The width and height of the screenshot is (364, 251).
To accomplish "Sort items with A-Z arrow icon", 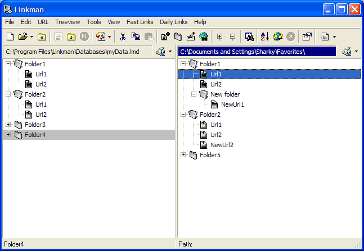I will pyautogui.click(x=264, y=36).
